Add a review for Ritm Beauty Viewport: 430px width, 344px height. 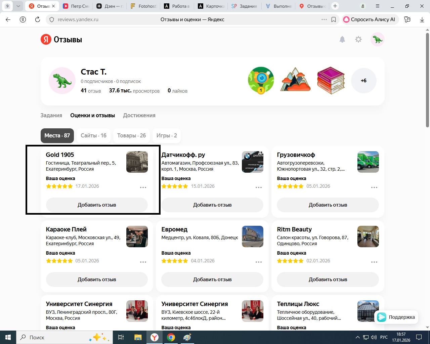click(x=328, y=279)
